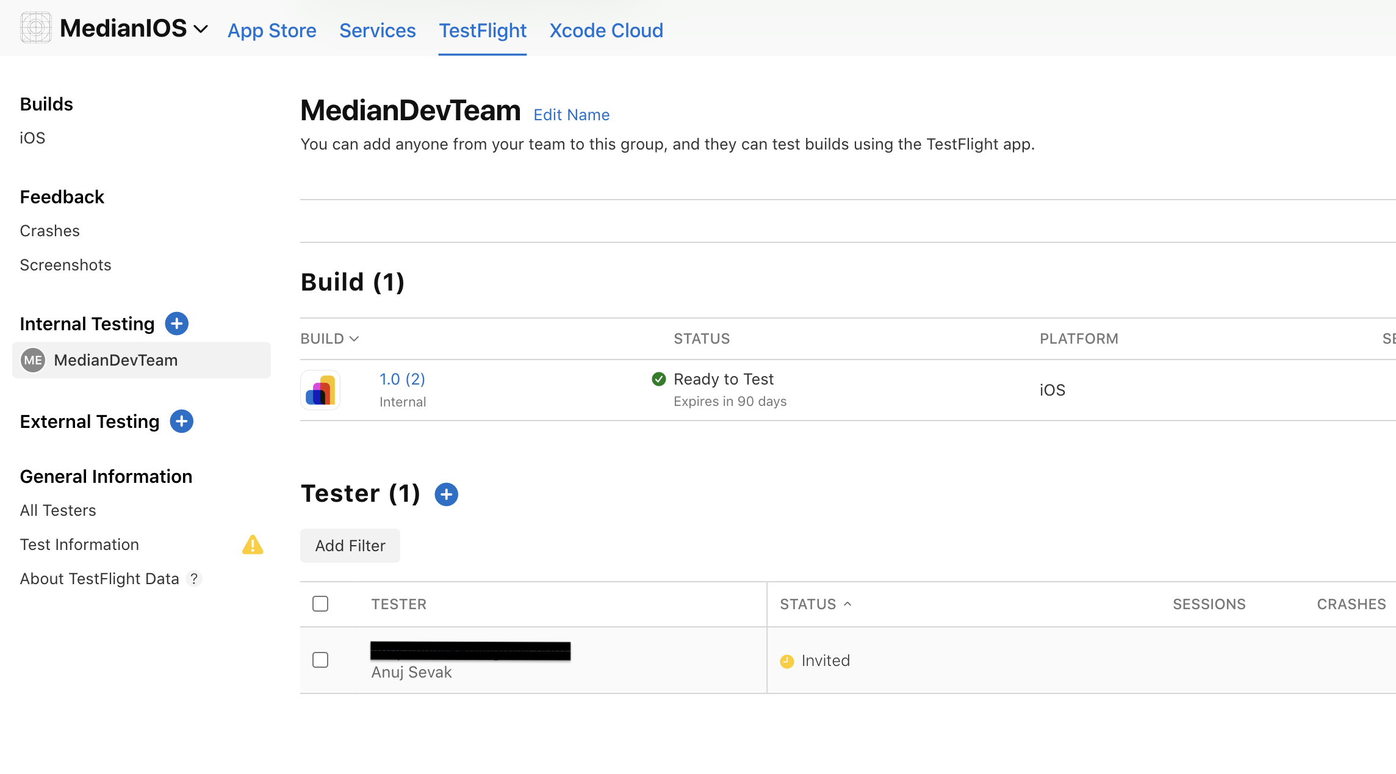Open Crashes feedback in sidebar
1396x774 pixels.
50,231
